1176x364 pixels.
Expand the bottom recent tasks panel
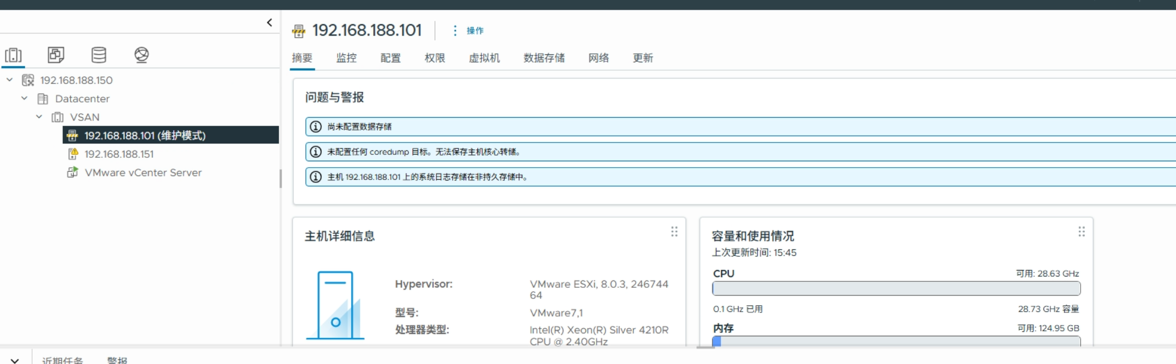click(x=15, y=361)
